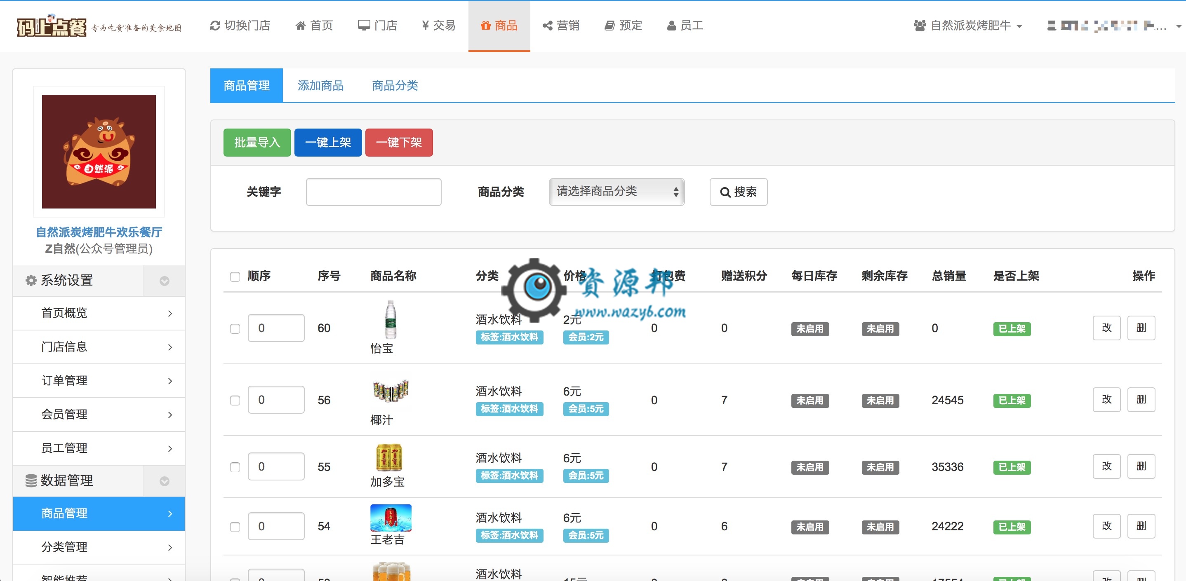Viewport: 1186px width, 581px height.
Task: Click 改 for the 王老吉 row
Action: (1106, 526)
